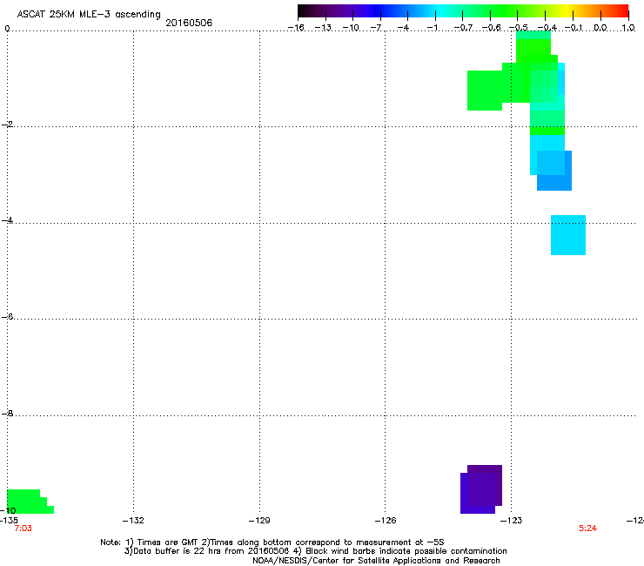Image resolution: width=644 pixels, height=566 pixels.
Task: Click the longitude label -129
Action: point(259,521)
